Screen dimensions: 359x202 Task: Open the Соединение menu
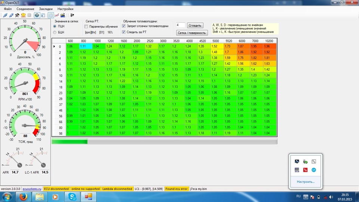click(x=25, y=9)
